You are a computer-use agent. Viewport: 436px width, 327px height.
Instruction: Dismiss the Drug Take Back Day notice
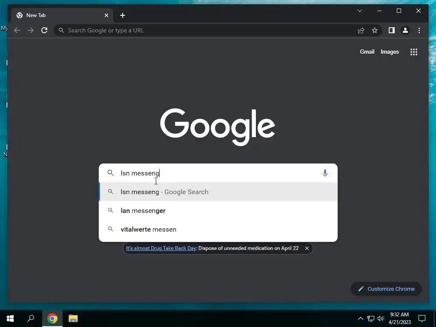(307, 248)
